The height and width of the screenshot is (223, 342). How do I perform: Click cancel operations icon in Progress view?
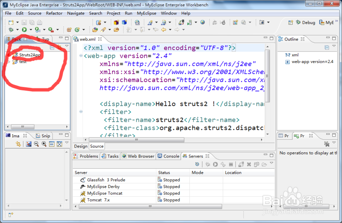pyautogui.click(x=327, y=144)
